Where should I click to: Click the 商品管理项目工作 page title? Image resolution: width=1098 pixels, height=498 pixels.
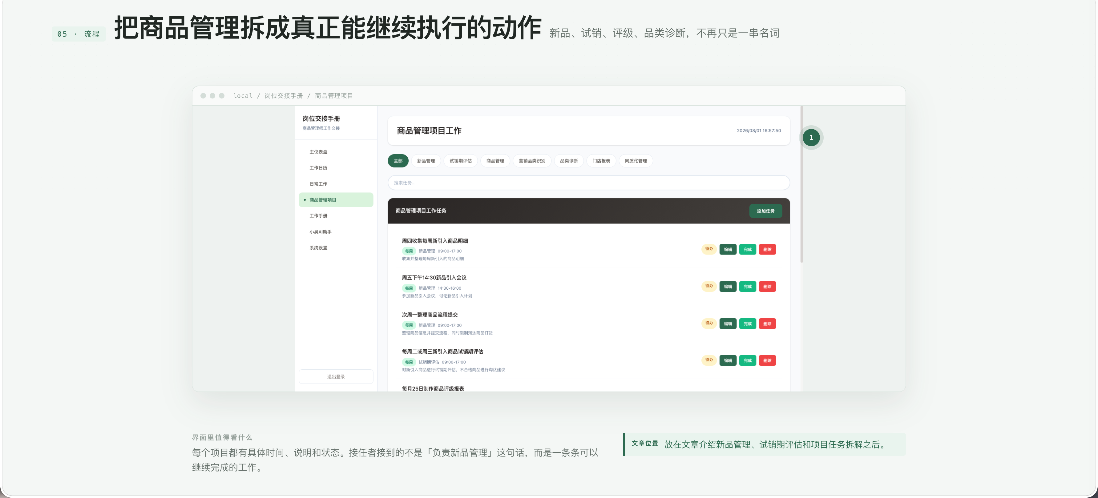pos(429,131)
